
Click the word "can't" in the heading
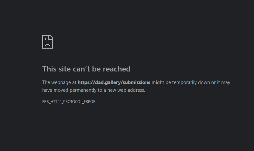tap(81, 69)
